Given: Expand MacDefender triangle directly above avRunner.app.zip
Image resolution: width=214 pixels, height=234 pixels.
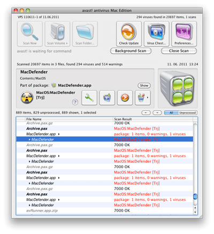Looking at the screenshot, I should coord(29,205).
